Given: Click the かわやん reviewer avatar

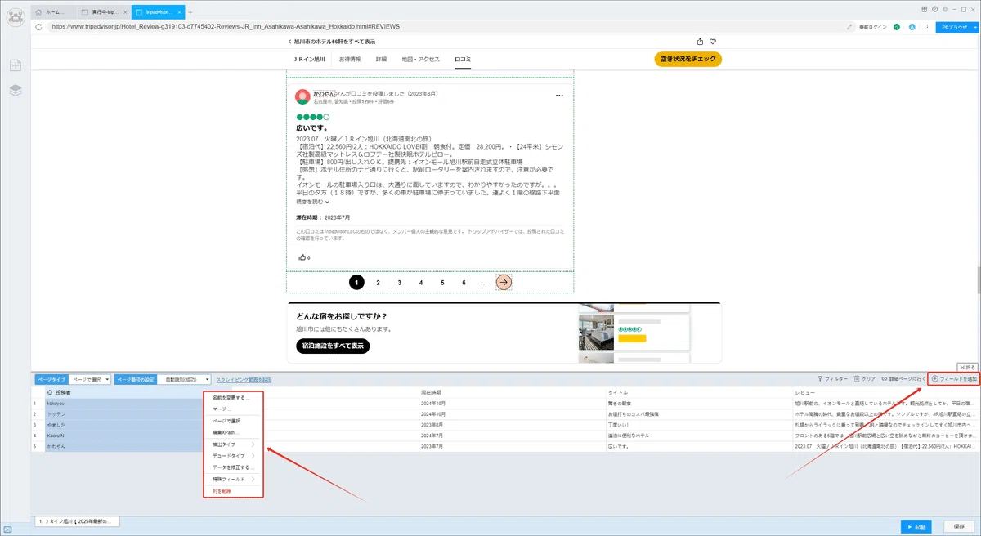Looking at the screenshot, I should pos(302,96).
